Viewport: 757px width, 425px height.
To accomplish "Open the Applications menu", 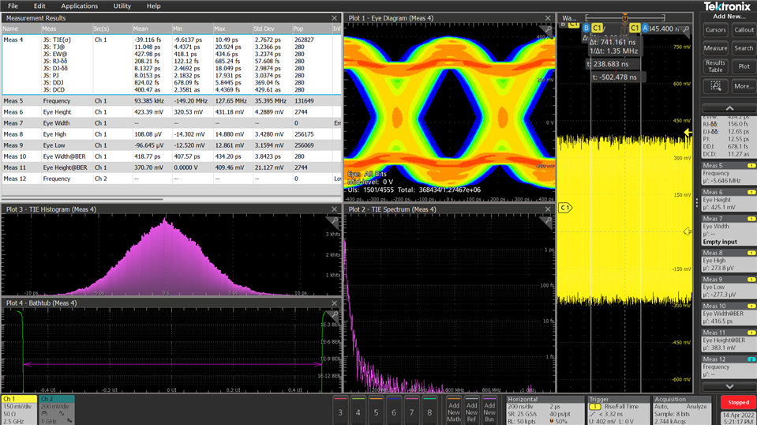I will coord(79,6).
